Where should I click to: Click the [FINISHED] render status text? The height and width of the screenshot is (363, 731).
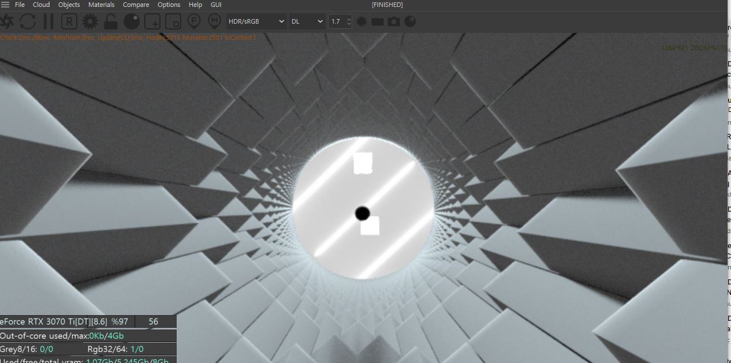coord(387,5)
